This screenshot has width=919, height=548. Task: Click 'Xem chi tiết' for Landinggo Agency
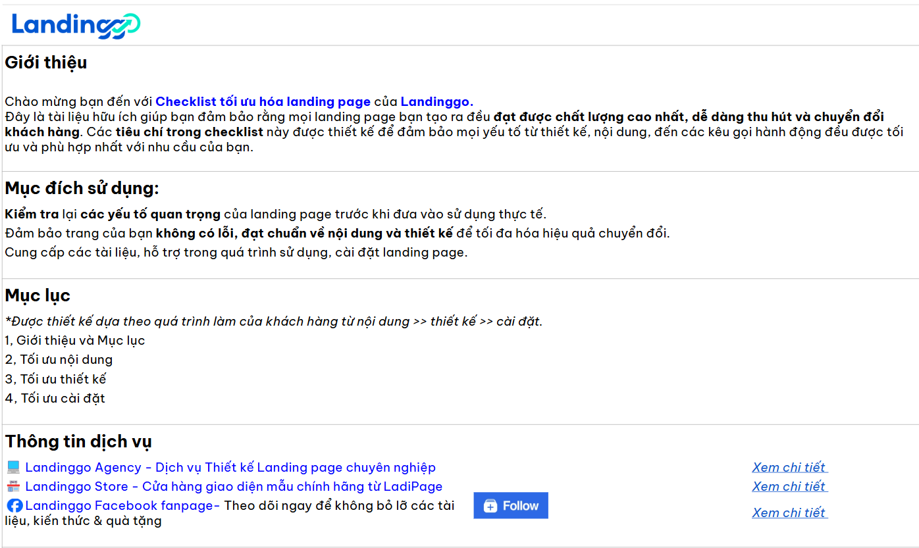[x=789, y=467]
